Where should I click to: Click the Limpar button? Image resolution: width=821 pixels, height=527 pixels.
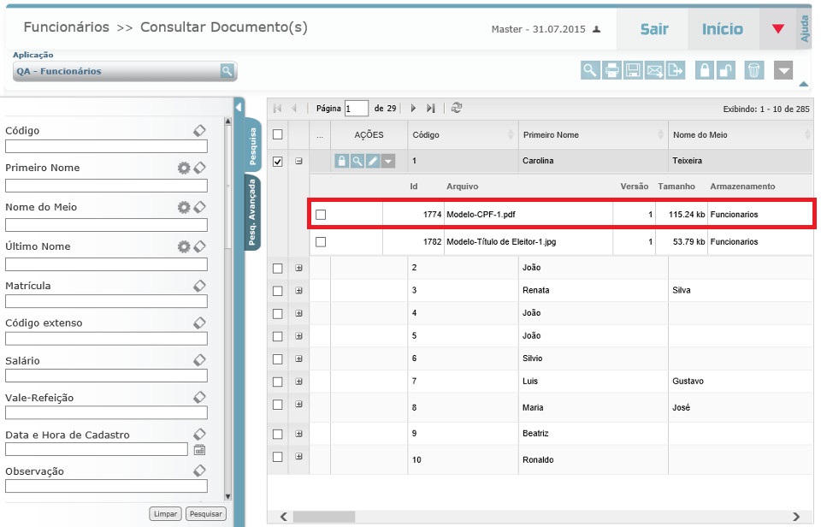pyautogui.click(x=164, y=513)
